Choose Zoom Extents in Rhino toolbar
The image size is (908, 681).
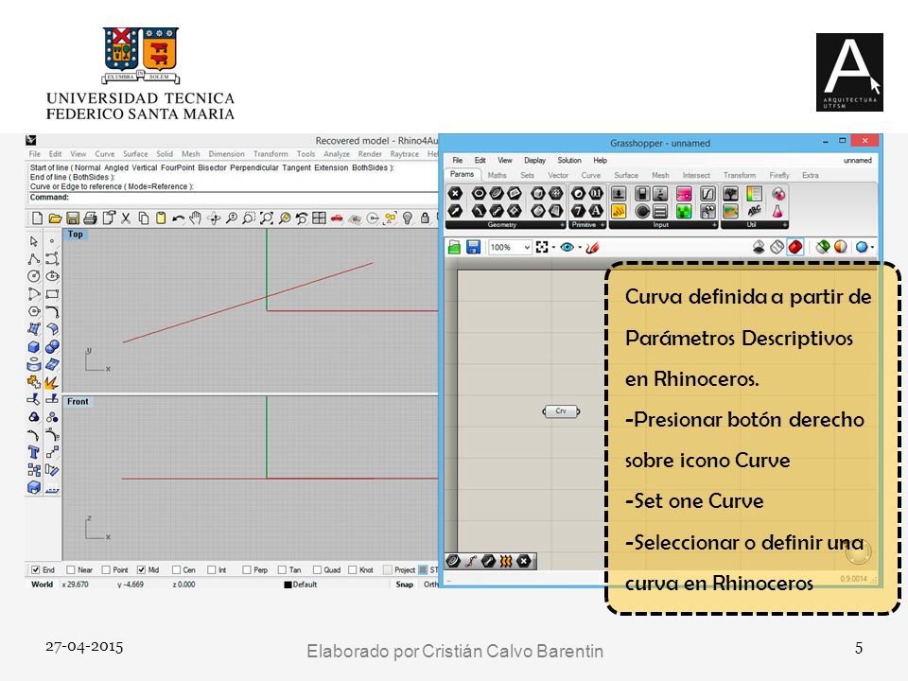click(x=267, y=218)
